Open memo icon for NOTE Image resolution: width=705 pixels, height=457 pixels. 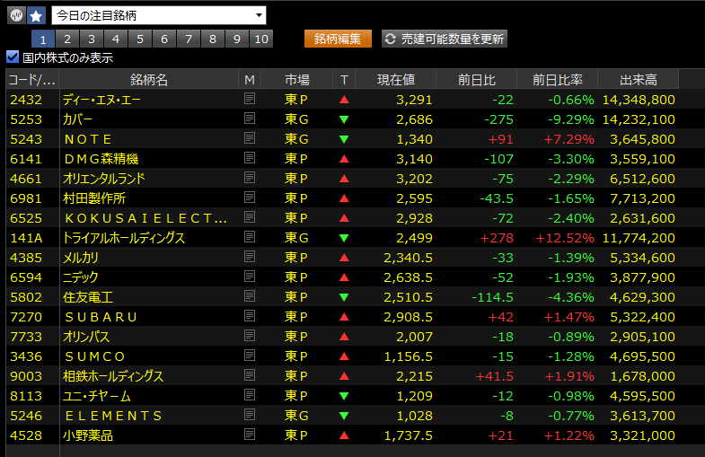[x=250, y=138]
